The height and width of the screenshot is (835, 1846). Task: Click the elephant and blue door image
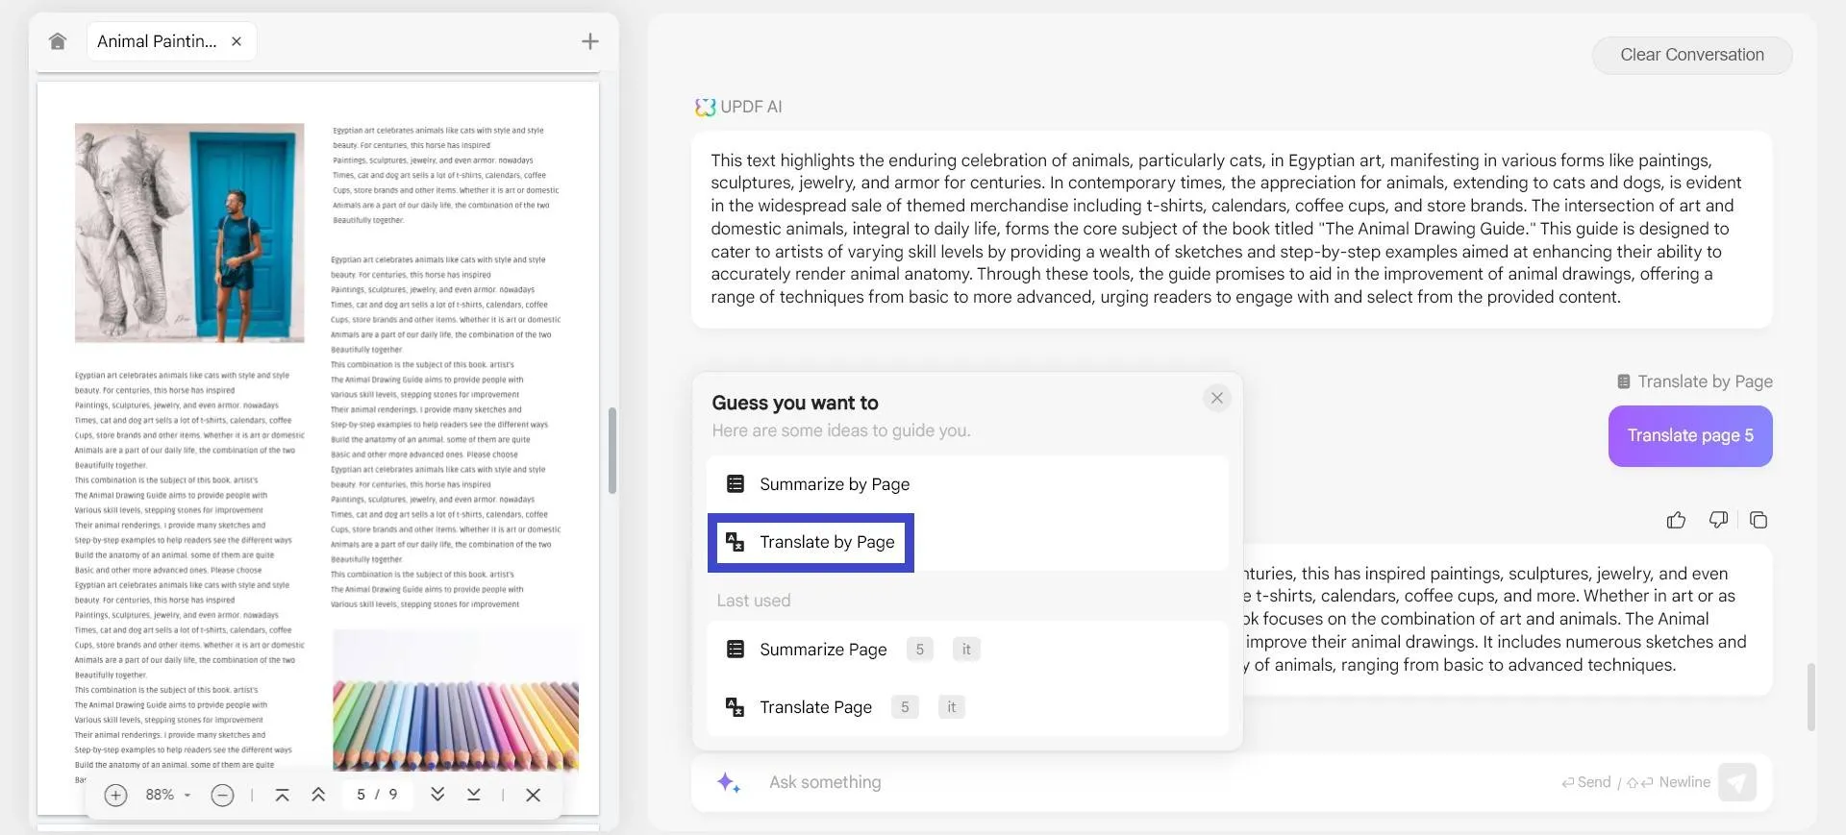tap(189, 233)
